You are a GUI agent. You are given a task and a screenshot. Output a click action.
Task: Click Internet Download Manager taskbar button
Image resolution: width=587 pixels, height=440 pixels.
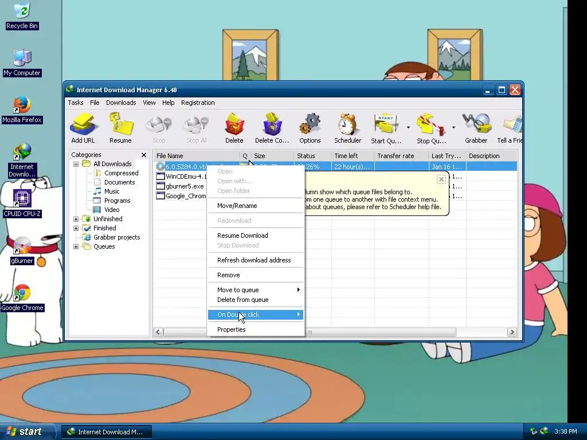(106, 432)
